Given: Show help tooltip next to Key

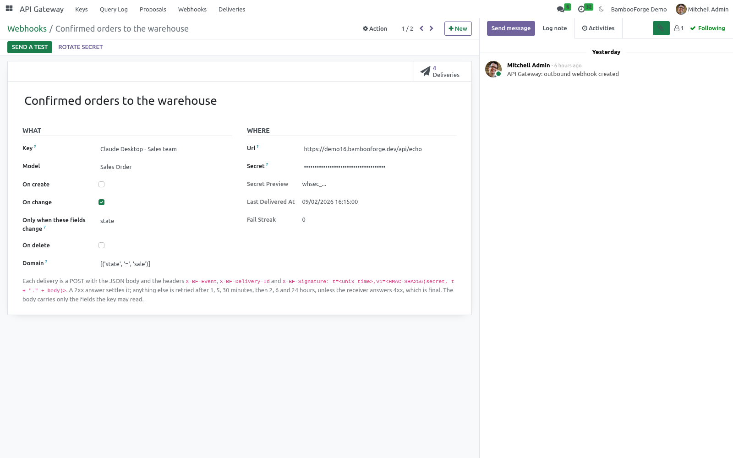Looking at the screenshot, I should (x=35, y=147).
